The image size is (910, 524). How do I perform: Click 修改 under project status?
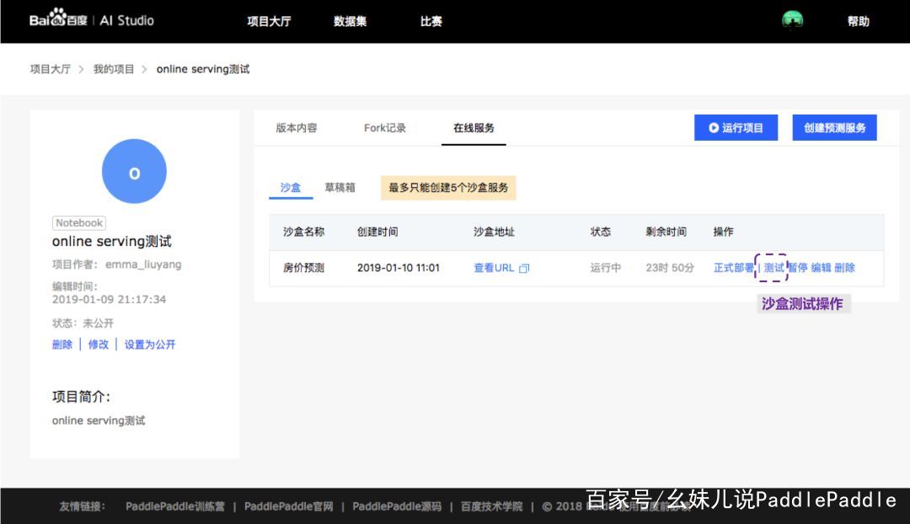click(99, 345)
